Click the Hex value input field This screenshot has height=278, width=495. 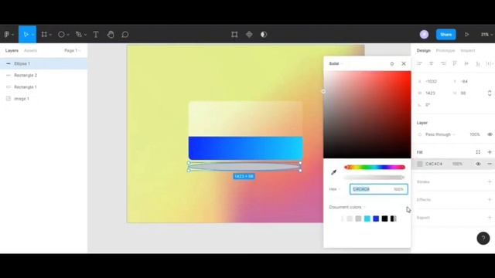point(379,189)
